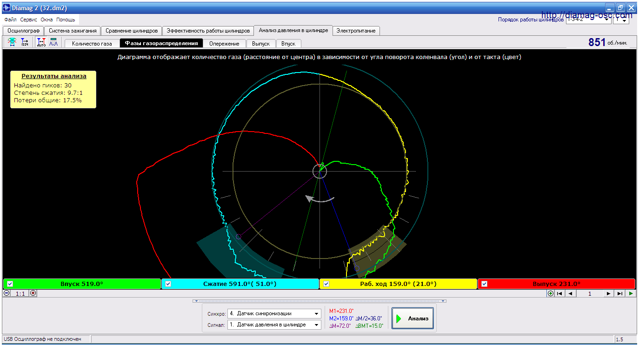Toggle the Выпуск 231.0° checkbox
This screenshot has height=345, width=639.
tap(484, 284)
